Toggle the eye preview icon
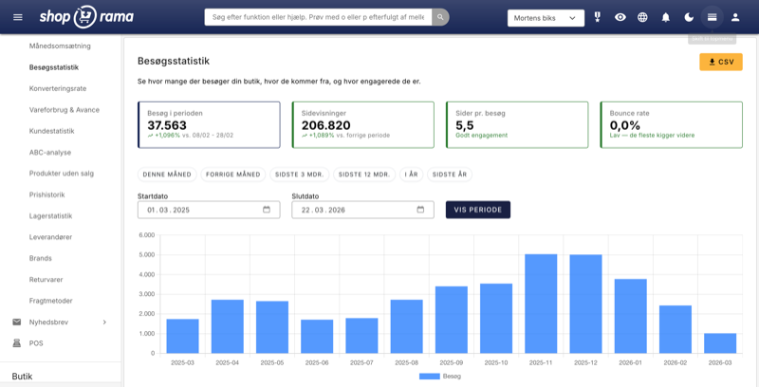Screen dimensions: 759x387 point(620,17)
